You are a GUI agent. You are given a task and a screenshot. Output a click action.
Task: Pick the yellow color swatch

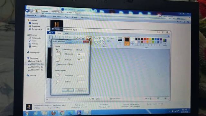point(150,39)
